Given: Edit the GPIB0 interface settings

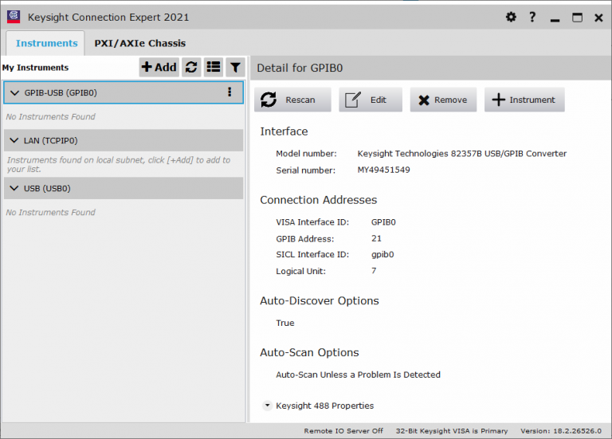Looking at the screenshot, I should tap(370, 100).
